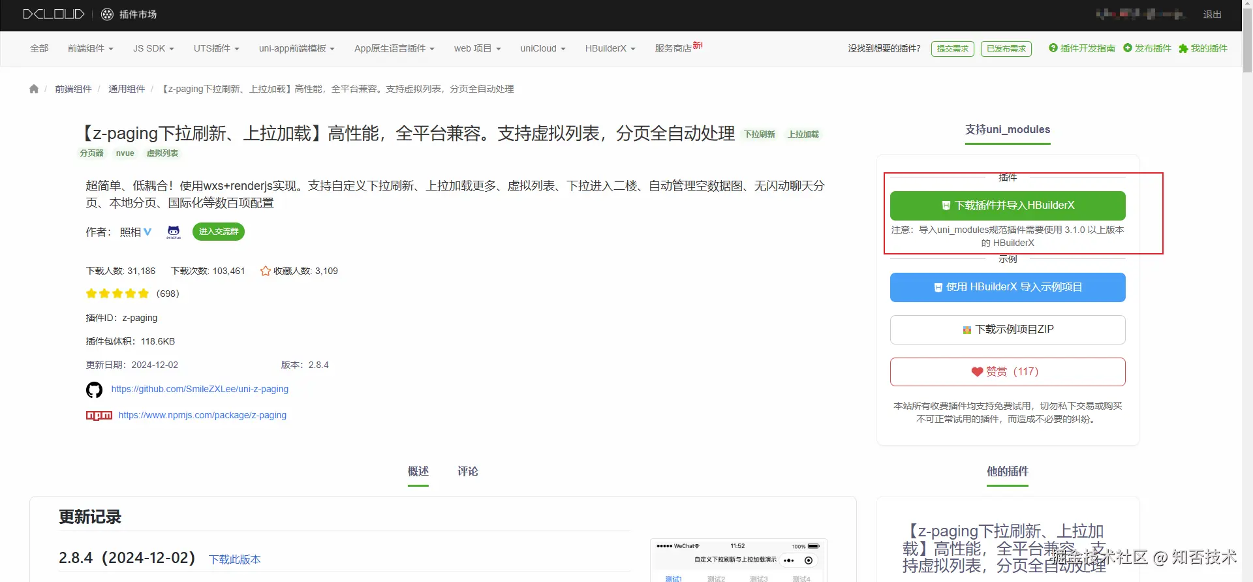The image size is (1253, 582).
Task: Click the plugin market circle icon
Action: coord(107,14)
